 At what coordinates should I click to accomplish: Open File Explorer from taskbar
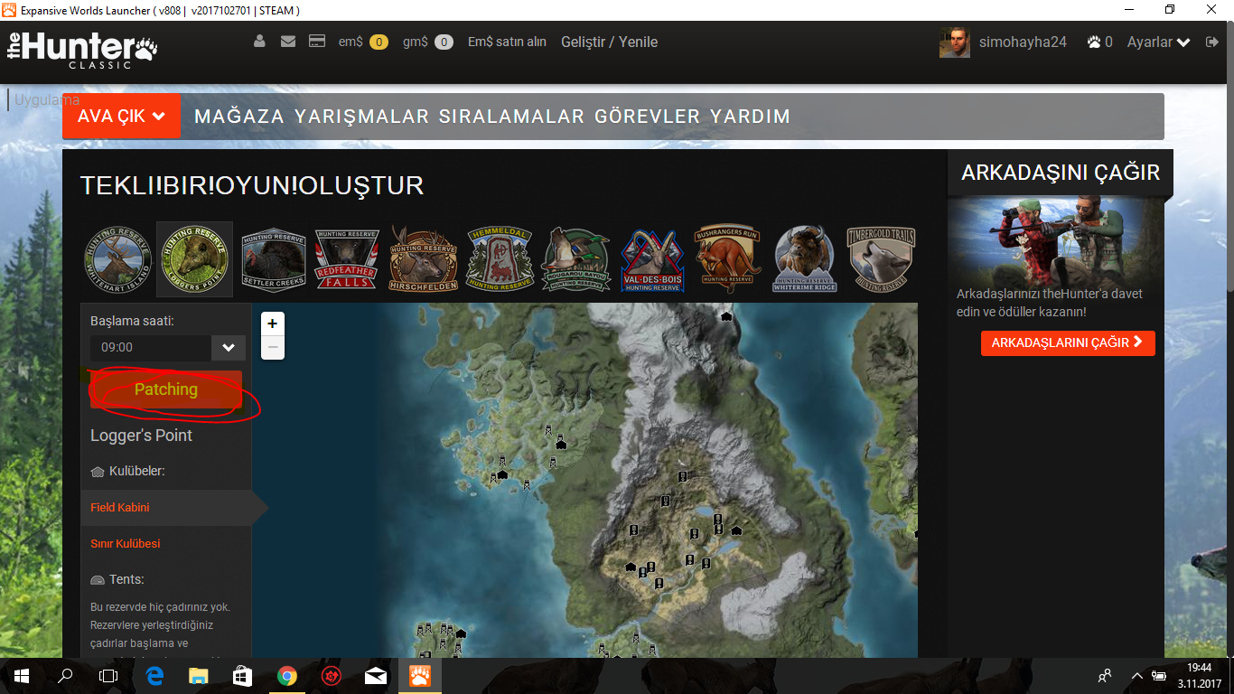[x=198, y=675]
